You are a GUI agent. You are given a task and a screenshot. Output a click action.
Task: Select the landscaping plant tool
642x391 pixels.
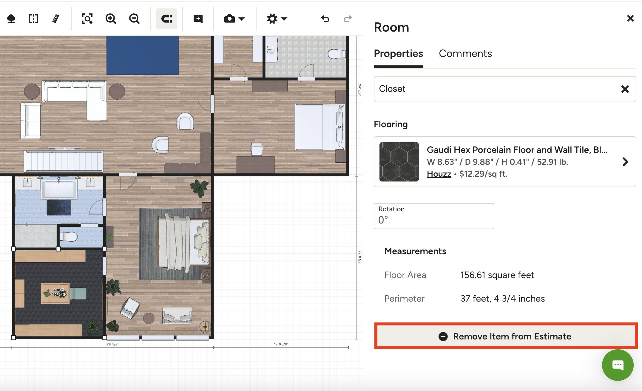12,19
